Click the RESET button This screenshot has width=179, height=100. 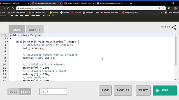coord(143,91)
